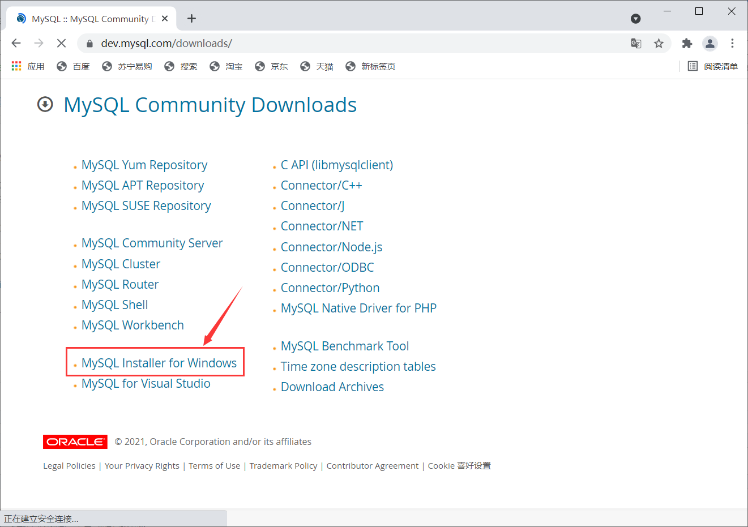Screen dimensions: 748x527
Task: Bookmark this page with the star
Action: [659, 44]
